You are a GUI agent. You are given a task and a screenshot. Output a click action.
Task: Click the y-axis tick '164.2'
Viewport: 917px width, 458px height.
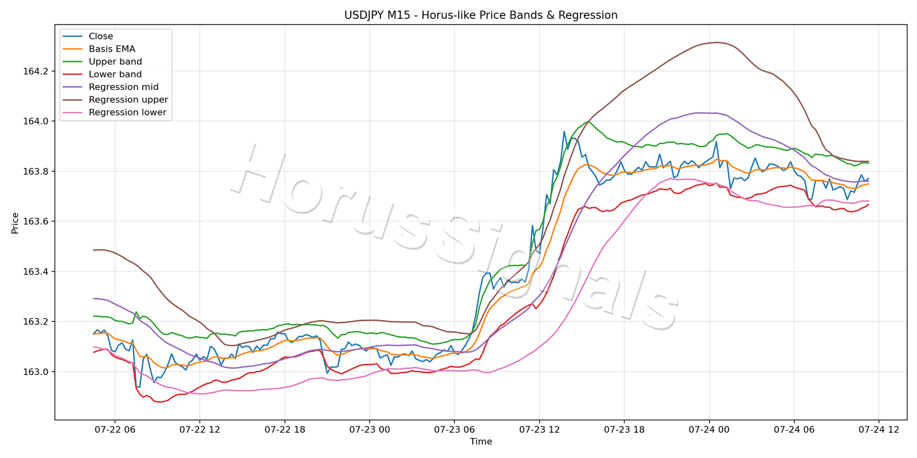tap(36, 72)
